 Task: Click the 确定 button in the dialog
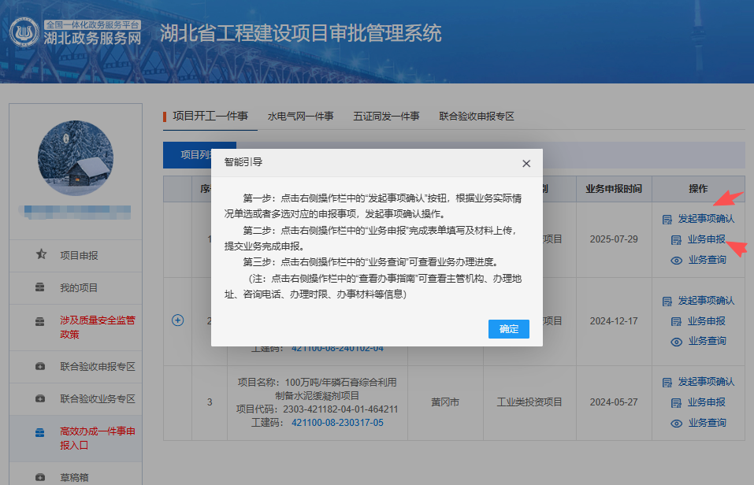[x=508, y=330]
